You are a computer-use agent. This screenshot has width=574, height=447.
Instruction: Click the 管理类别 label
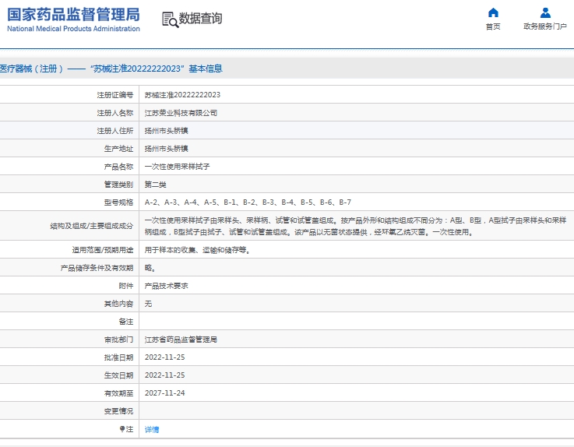[118, 185]
